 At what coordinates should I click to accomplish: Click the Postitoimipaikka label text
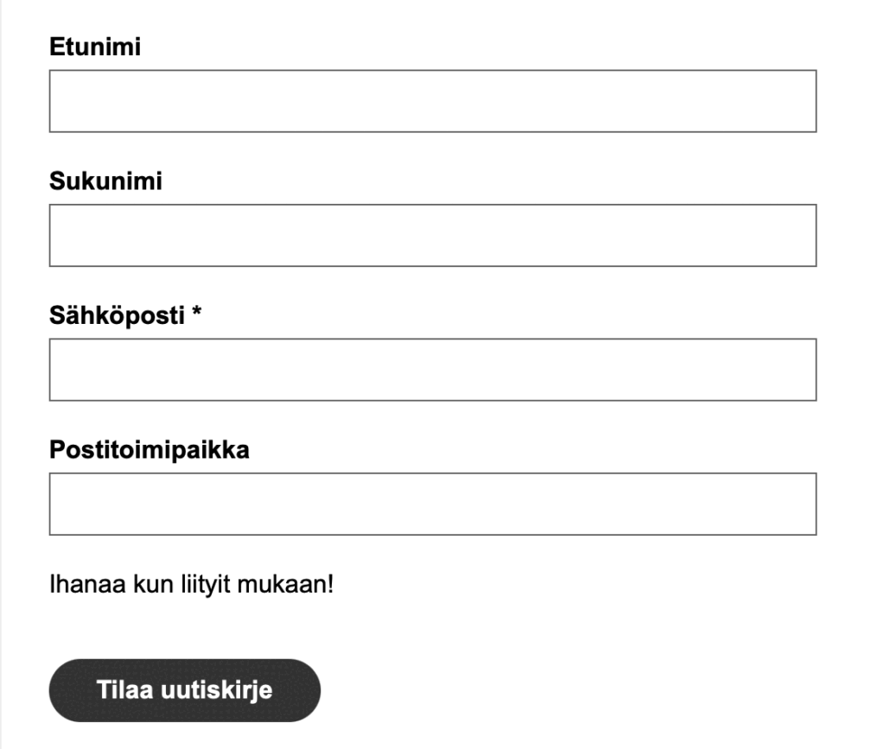pos(149,450)
